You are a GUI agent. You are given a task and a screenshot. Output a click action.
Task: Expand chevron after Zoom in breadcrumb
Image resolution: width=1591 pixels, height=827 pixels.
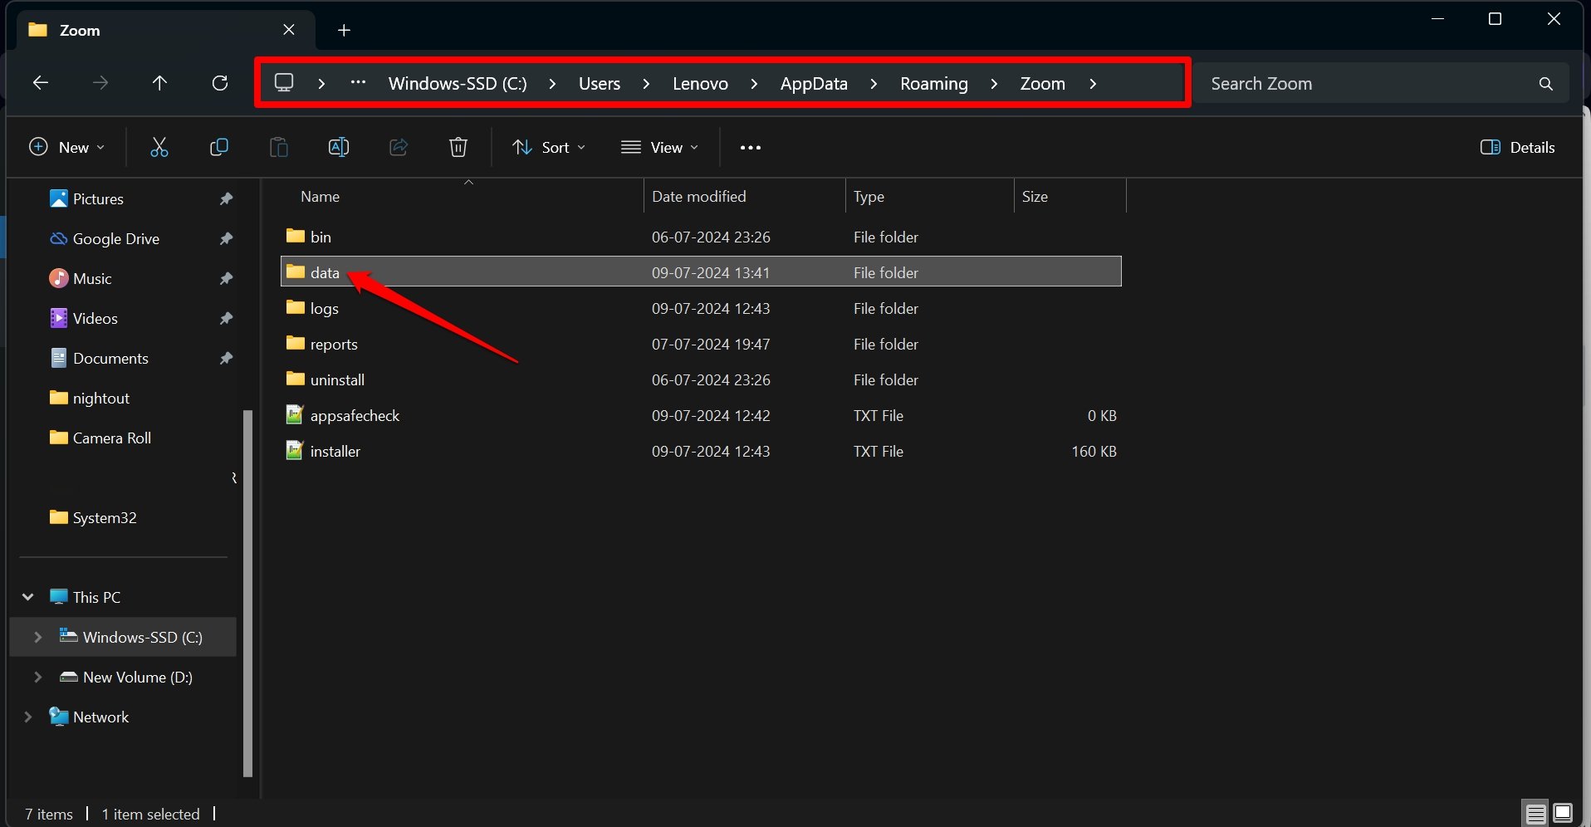coord(1093,84)
